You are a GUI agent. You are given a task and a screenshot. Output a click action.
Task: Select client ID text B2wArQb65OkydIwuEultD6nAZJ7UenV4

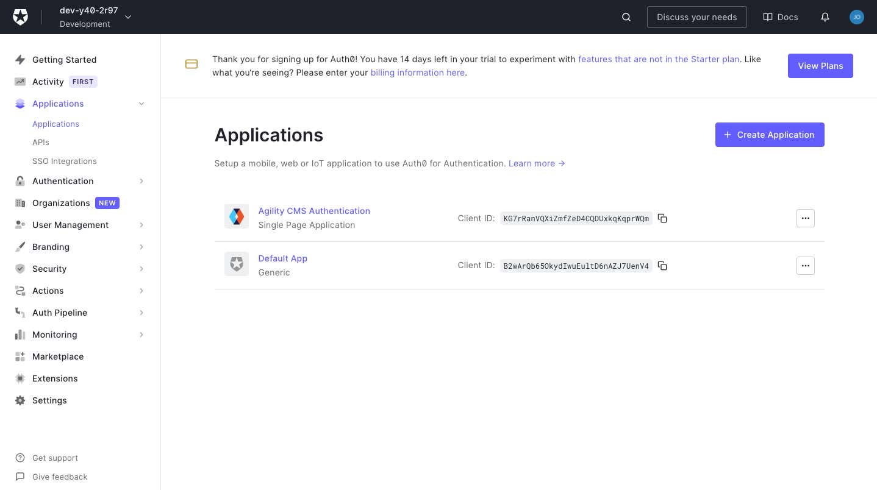pos(576,266)
